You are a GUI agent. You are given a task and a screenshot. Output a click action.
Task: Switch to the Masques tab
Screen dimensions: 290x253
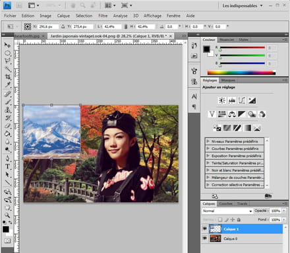pyautogui.click(x=228, y=81)
